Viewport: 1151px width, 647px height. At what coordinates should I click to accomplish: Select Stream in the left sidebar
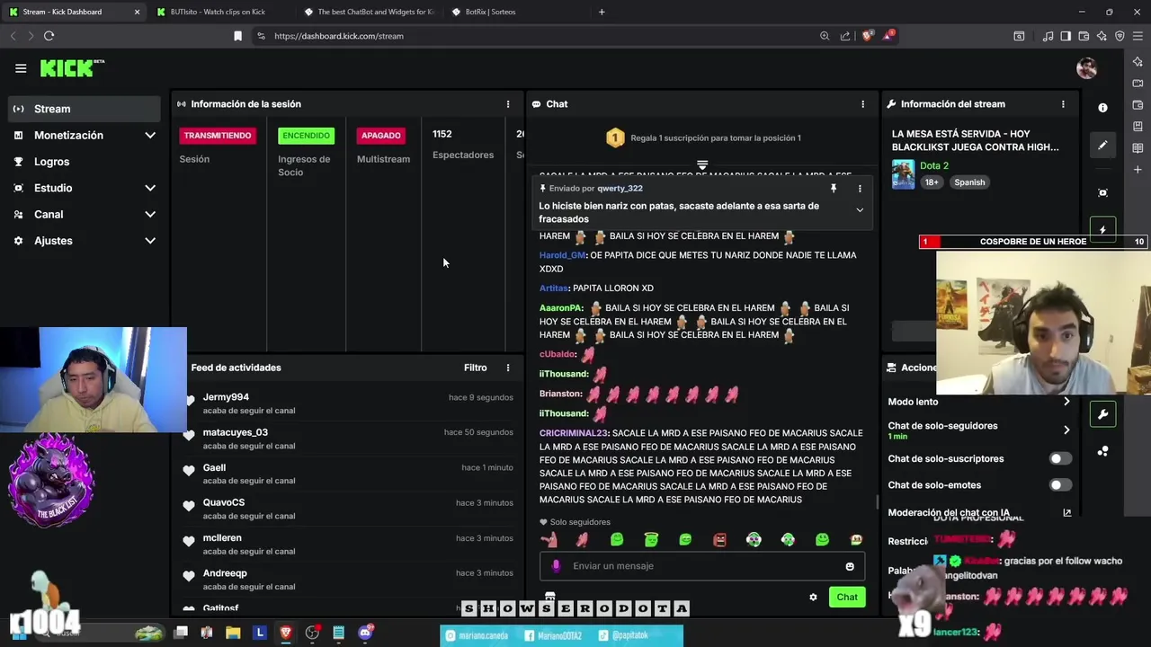pos(85,109)
